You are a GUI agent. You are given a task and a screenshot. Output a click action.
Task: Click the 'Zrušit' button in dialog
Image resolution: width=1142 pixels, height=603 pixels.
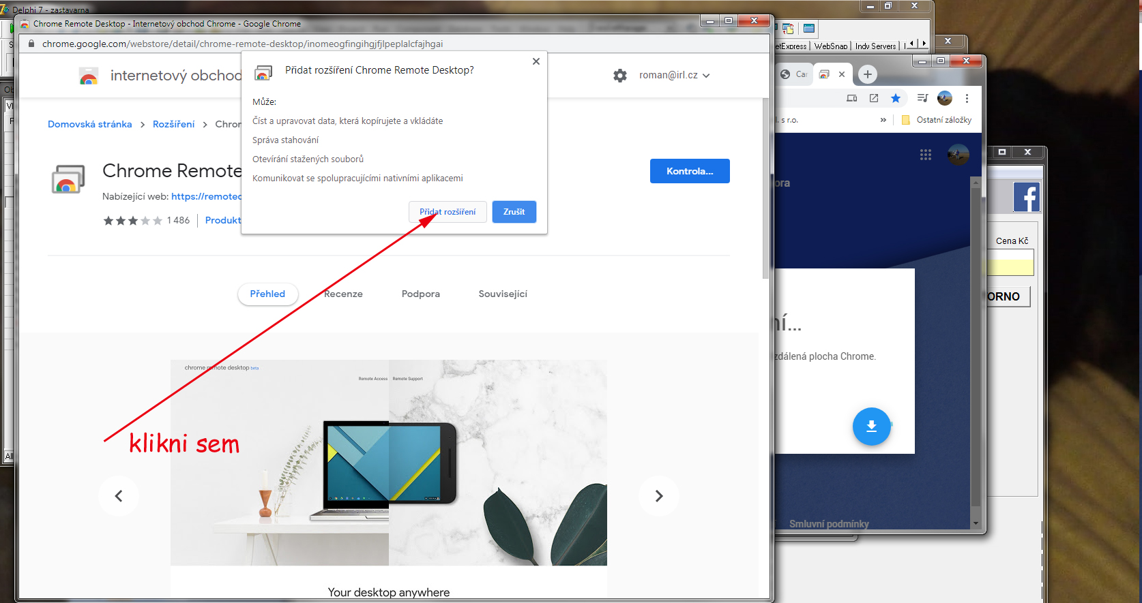tap(514, 212)
